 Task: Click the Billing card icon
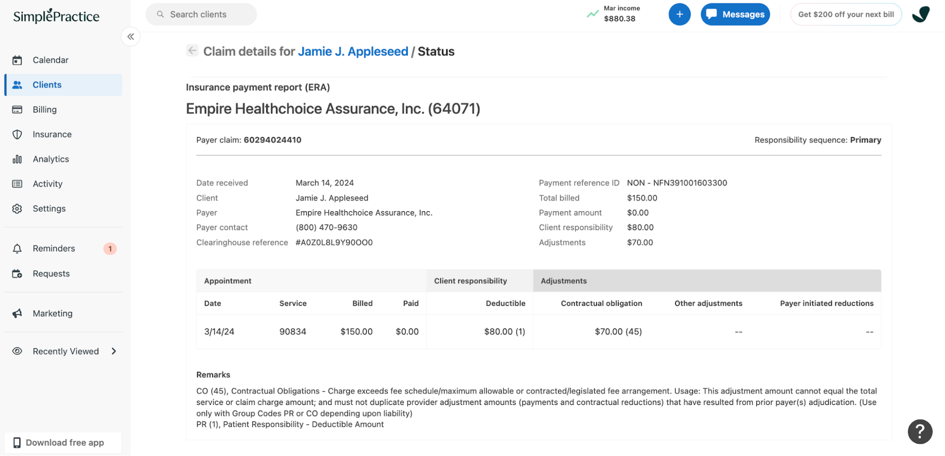[x=17, y=110]
